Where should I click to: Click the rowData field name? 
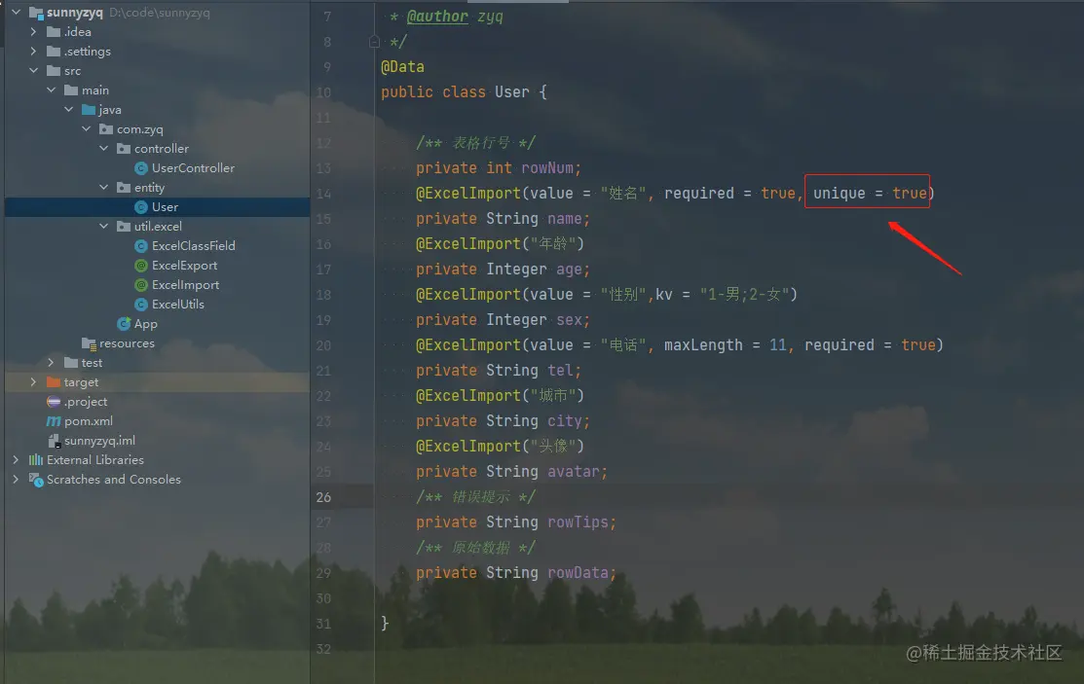(x=578, y=573)
